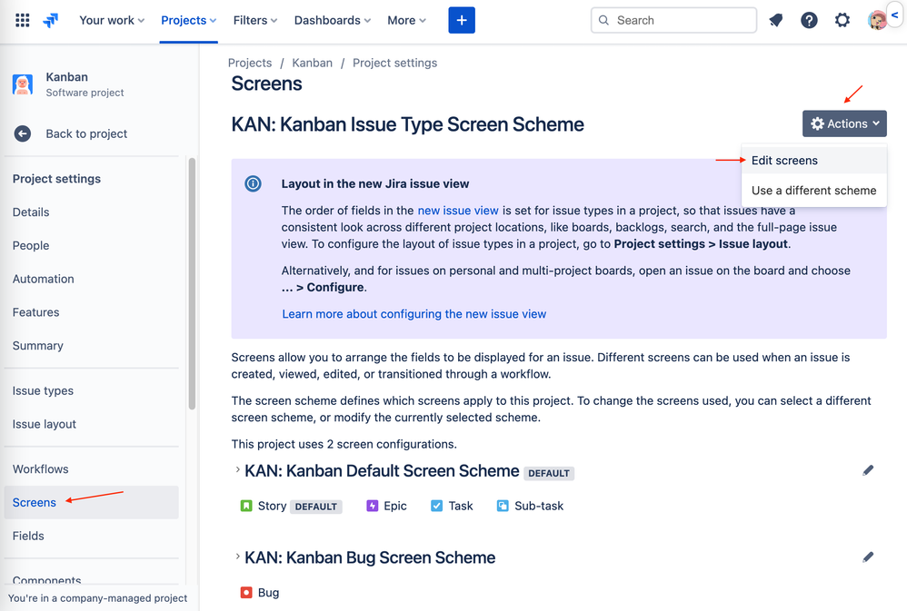
Task: Click the Kanban Default Screen Scheme heading
Action: (382, 471)
